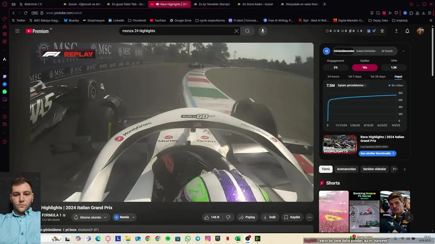This screenshot has width=435, height=244.
Task: Select the 24 hours time range
Action: coord(333,77)
